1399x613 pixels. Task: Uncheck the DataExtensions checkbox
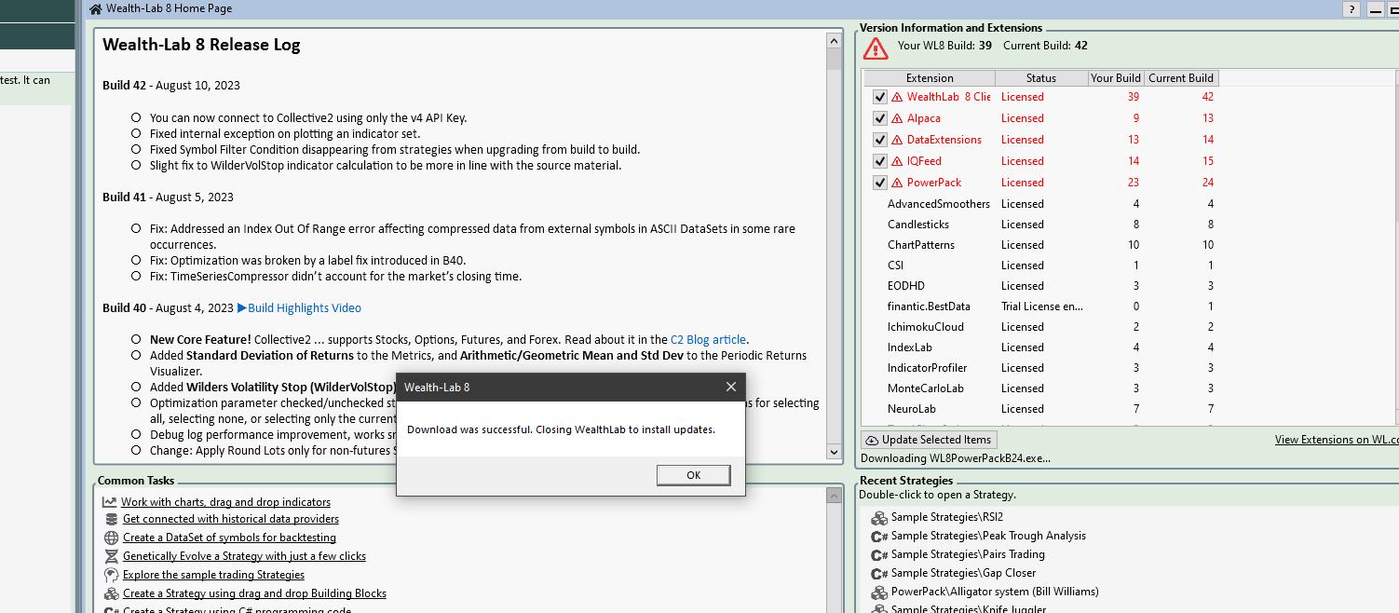click(x=879, y=140)
